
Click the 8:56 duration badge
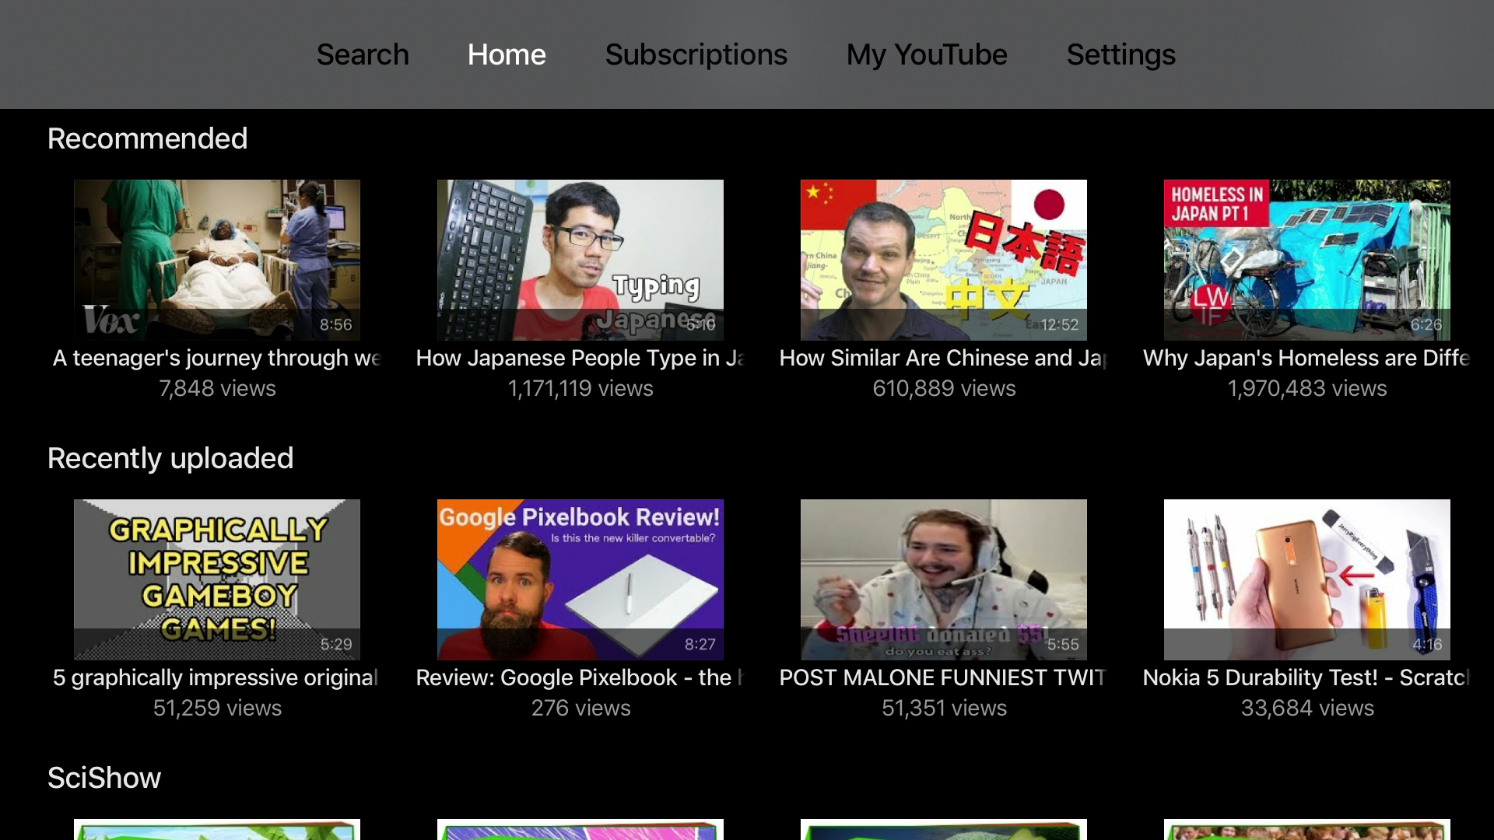336,324
